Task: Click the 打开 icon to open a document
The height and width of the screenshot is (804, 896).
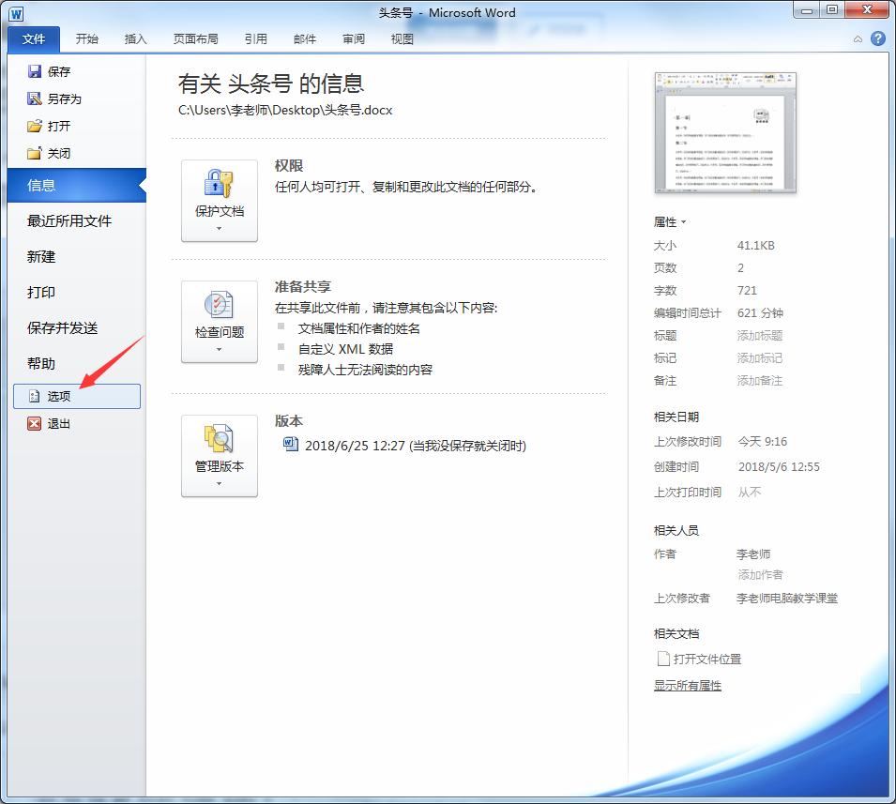Action: pos(35,125)
